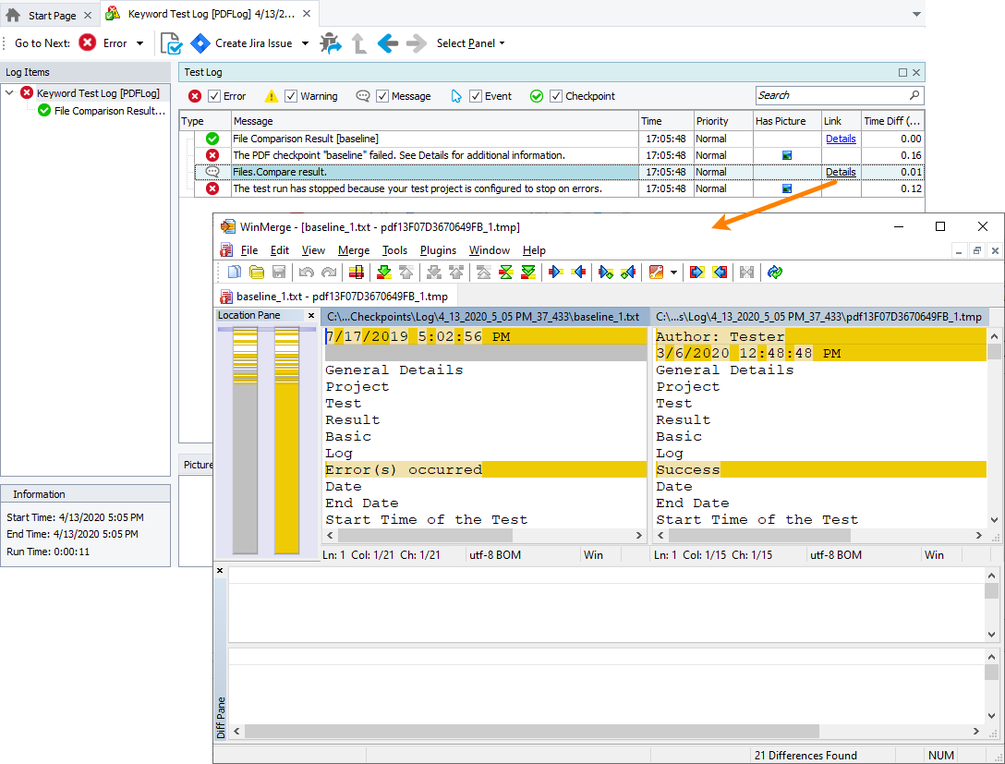
Task: Open Details link for Files.Compare result row
Action: coord(841,172)
